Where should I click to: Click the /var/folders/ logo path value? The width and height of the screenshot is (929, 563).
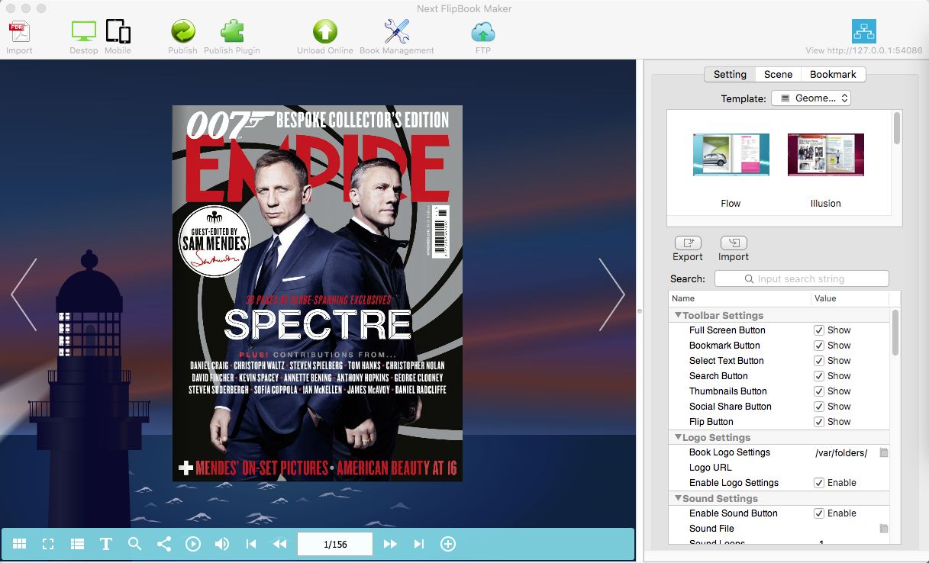click(841, 452)
